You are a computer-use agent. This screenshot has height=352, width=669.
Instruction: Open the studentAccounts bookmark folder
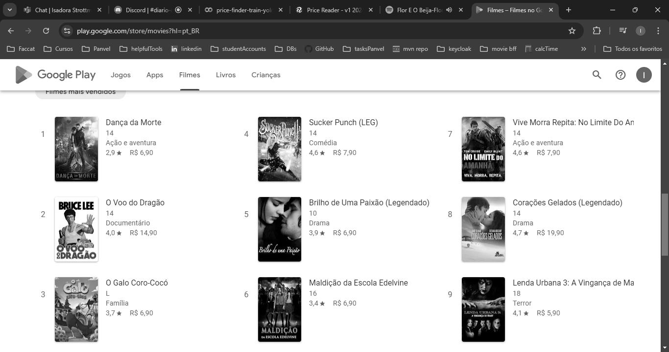coord(239,49)
